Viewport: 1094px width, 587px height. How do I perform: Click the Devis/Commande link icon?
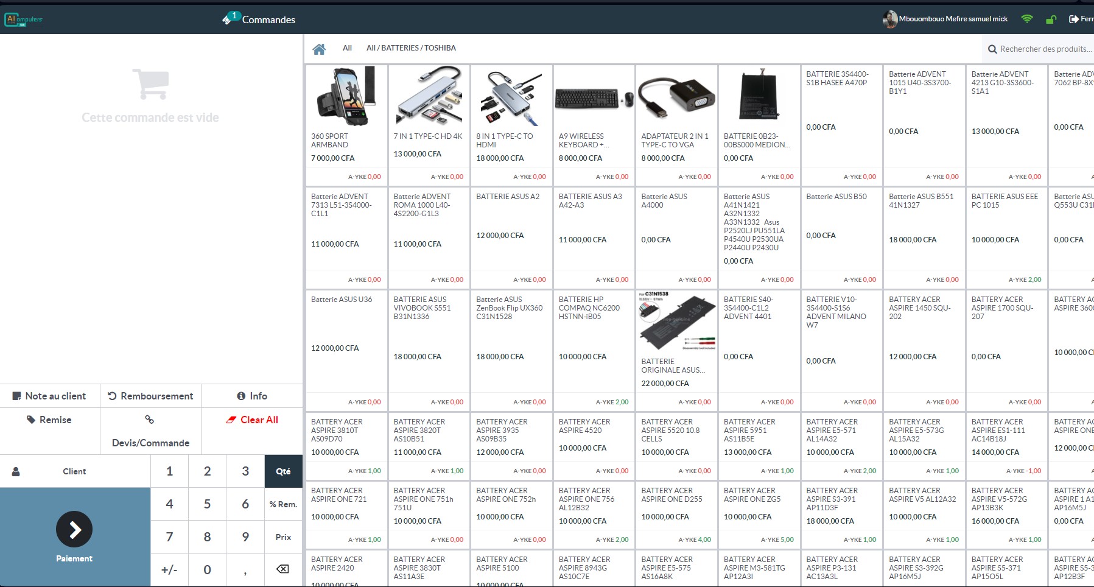coord(149,420)
